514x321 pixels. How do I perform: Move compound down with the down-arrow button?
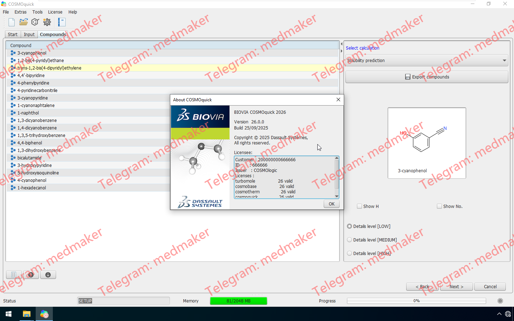click(48, 275)
